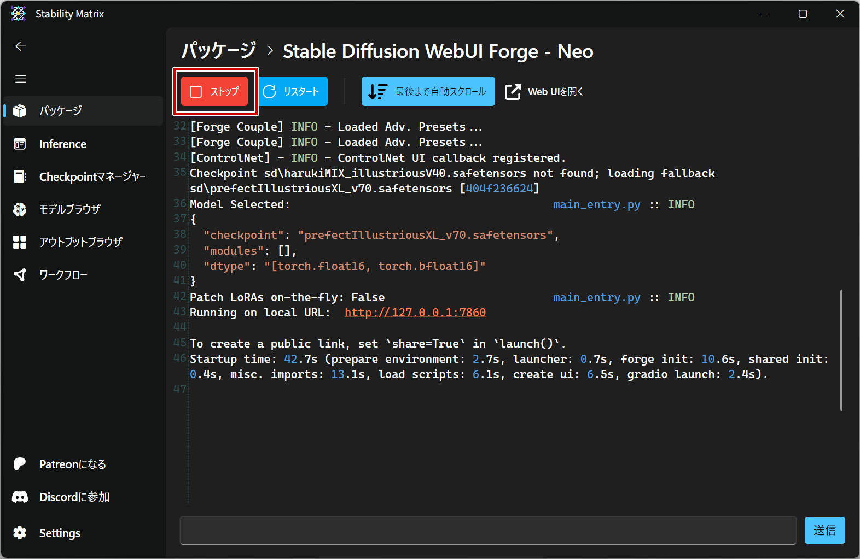Open the http://127.0.0.1:7860 local URL link

click(x=415, y=313)
